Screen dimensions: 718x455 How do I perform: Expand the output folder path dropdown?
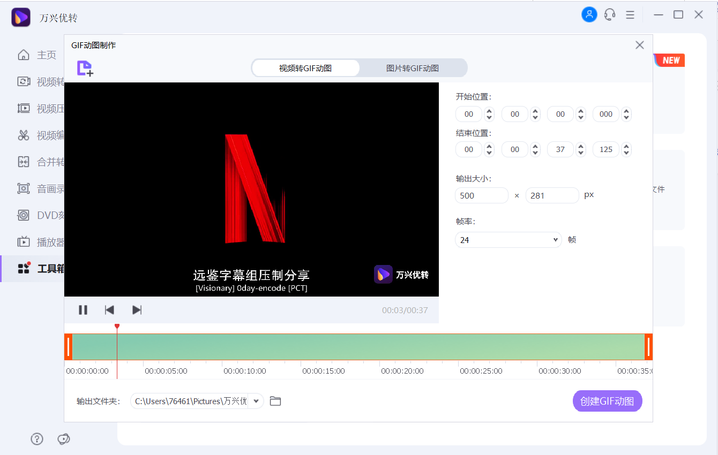tap(256, 401)
